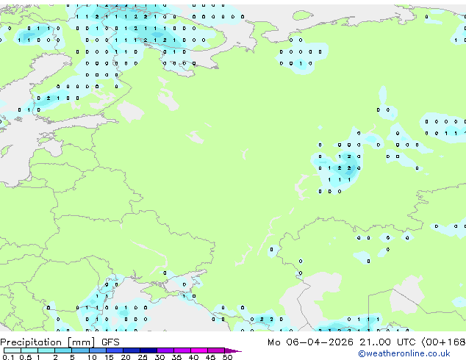The image size is (466, 360).
Task: Click the purple arrow tip above 50
Action: click(233, 350)
